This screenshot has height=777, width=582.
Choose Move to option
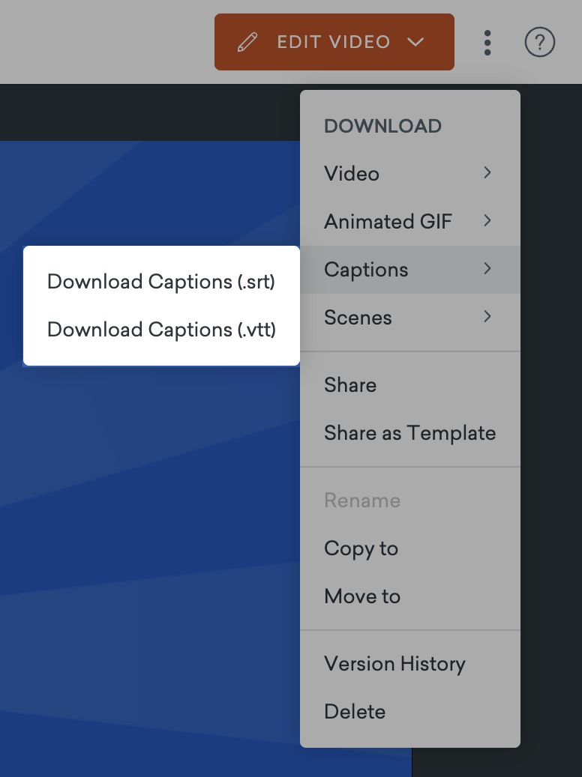409,596
